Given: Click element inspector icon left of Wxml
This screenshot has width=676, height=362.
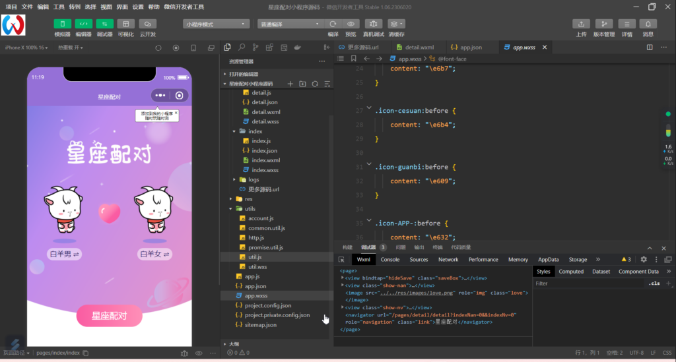Looking at the screenshot, I should pyautogui.click(x=341, y=260).
